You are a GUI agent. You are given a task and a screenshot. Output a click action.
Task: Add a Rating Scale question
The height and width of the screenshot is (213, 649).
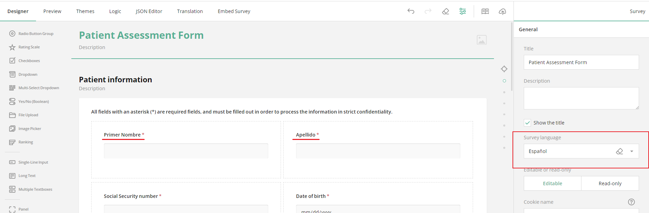click(29, 47)
